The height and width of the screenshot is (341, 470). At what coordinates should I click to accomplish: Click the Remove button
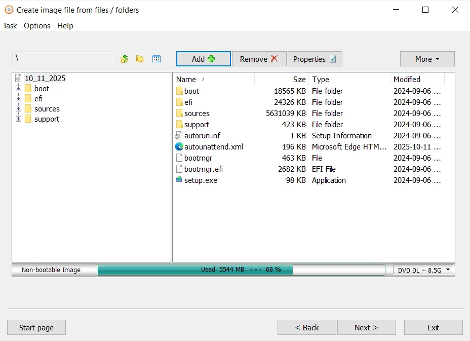(259, 59)
